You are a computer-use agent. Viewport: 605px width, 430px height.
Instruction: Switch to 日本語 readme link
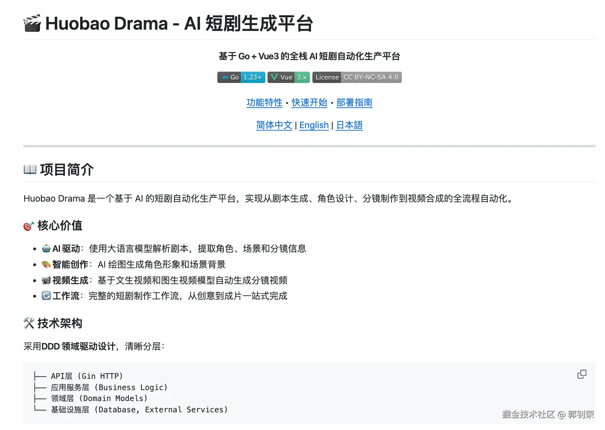click(350, 125)
